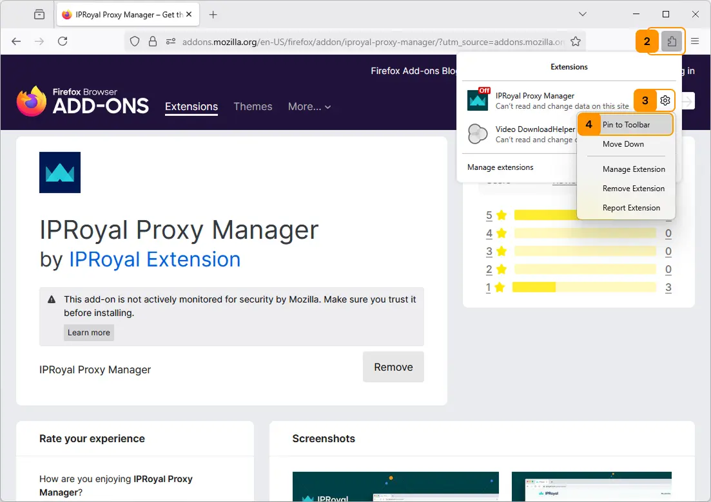Open site permissions icon in address bar

tap(171, 42)
